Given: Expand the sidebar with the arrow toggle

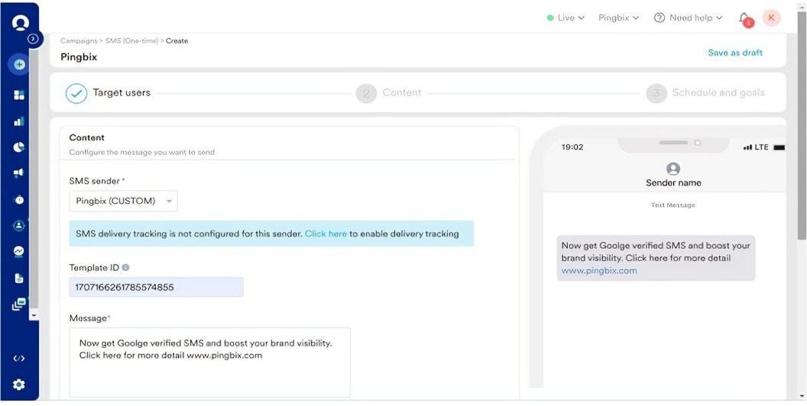Looking at the screenshot, I should [x=33, y=39].
